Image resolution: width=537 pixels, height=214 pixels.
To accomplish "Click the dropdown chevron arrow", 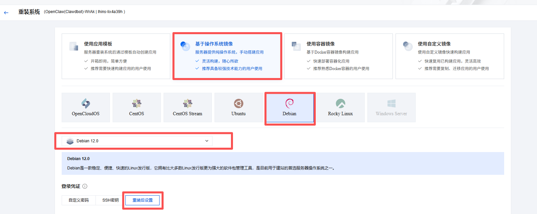I will coord(207,141).
